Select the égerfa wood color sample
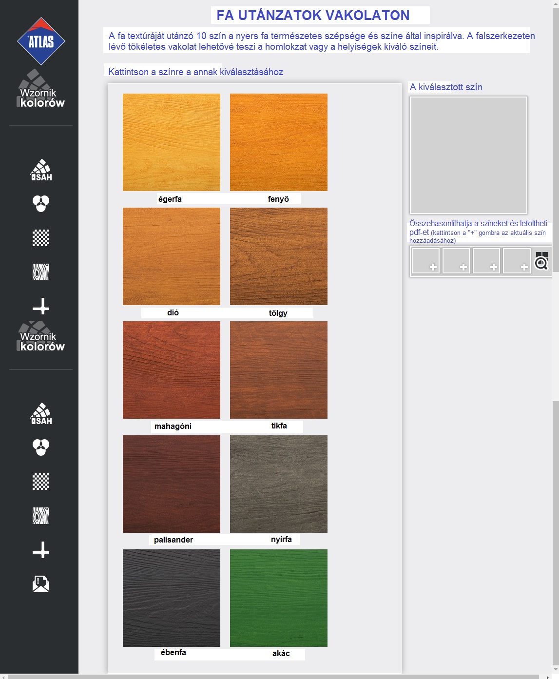 (172, 142)
